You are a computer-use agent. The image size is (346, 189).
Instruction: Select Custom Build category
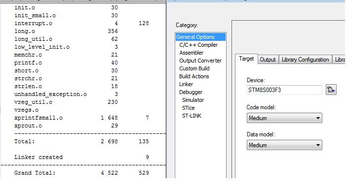[194, 68]
